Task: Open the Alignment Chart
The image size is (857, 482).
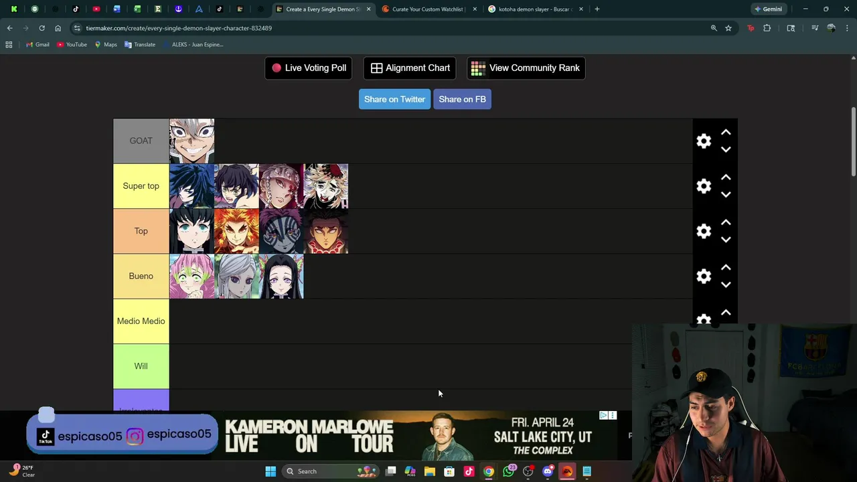Action: [x=410, y=68]
